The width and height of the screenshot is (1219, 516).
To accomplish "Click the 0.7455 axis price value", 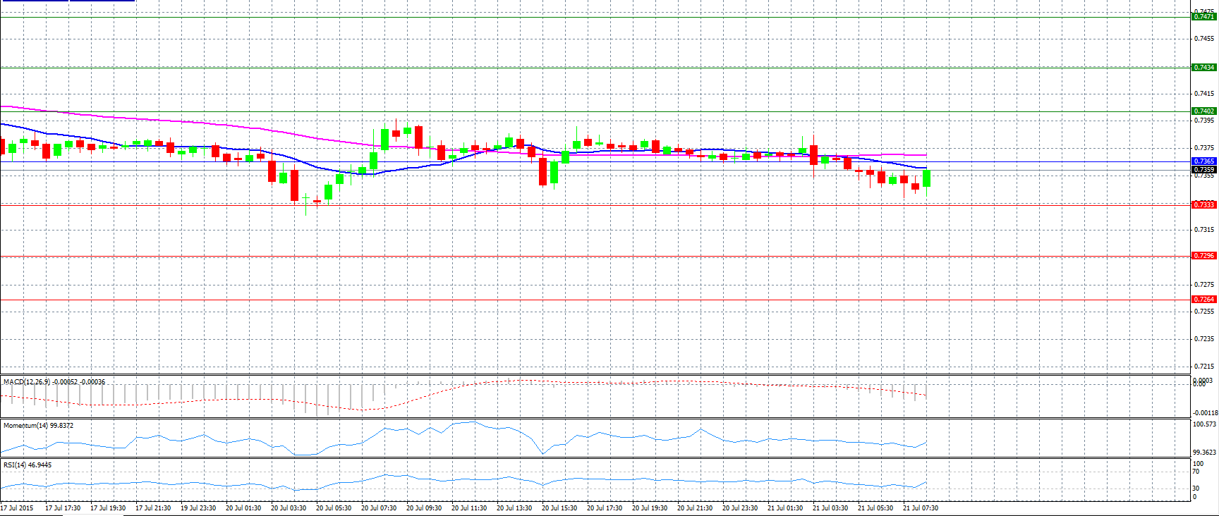I will [x=1203, y=39].
